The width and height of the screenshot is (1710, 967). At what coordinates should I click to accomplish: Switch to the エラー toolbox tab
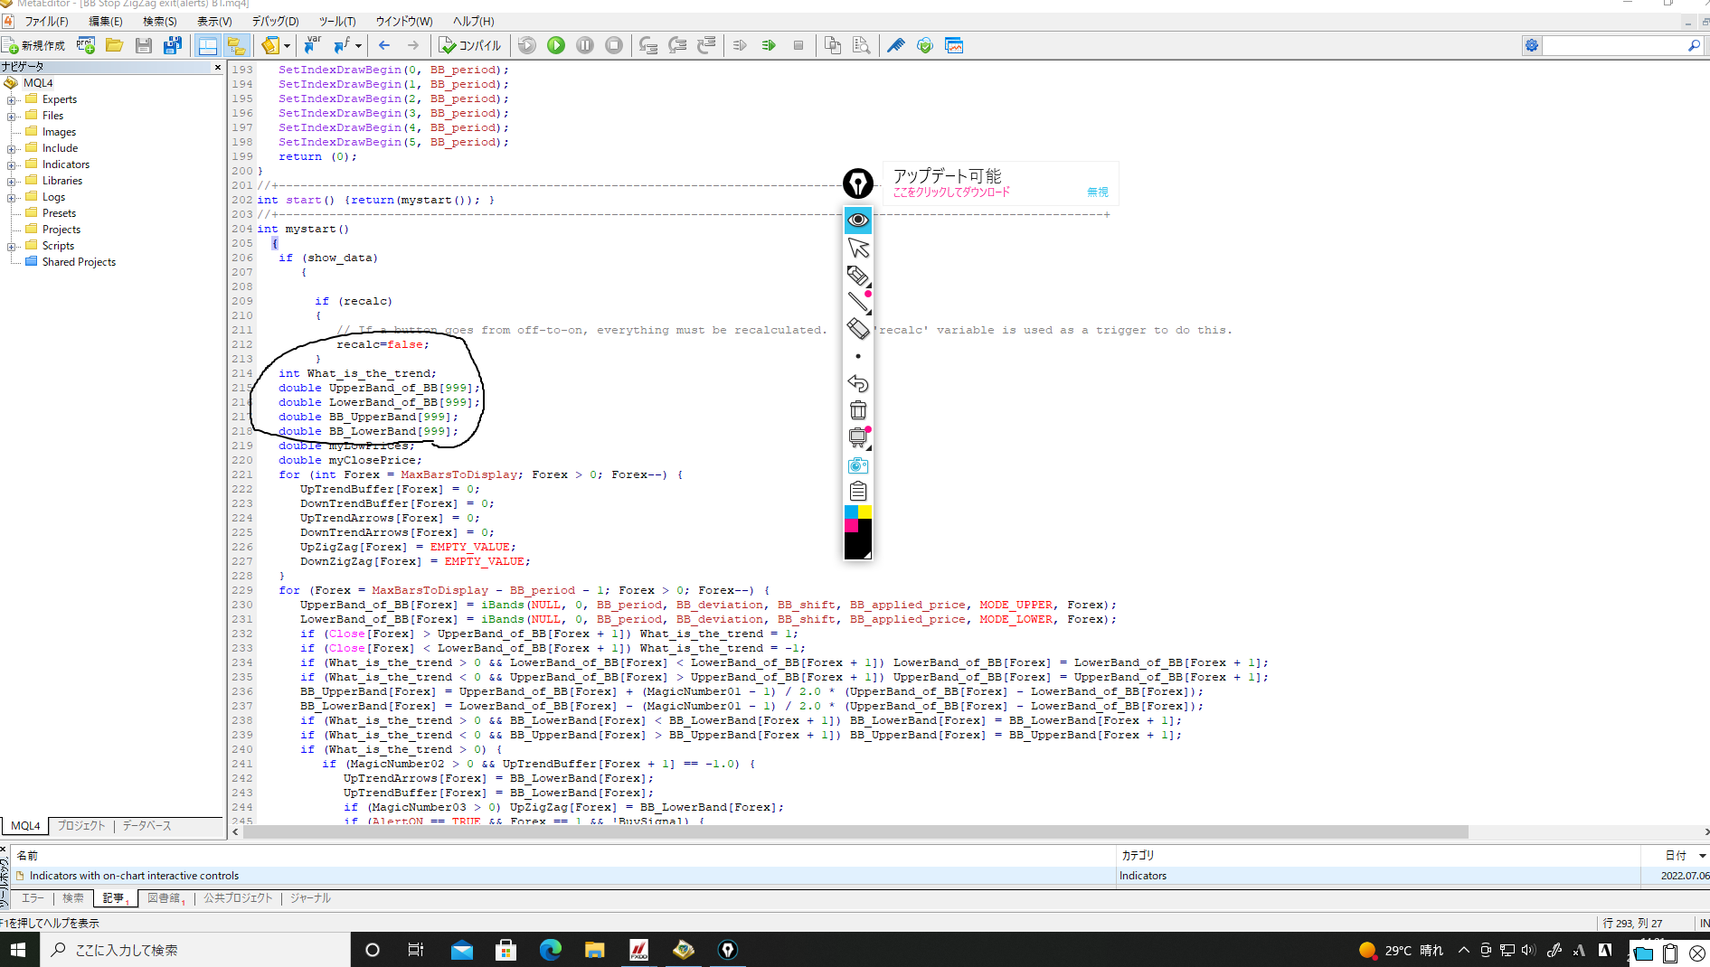click(33, 898)
